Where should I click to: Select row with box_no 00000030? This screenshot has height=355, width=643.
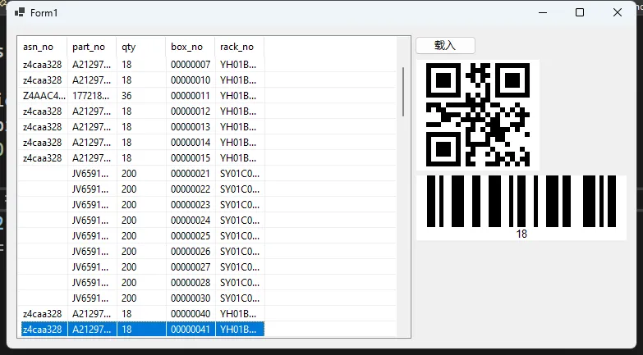click(x=141, y=298)
